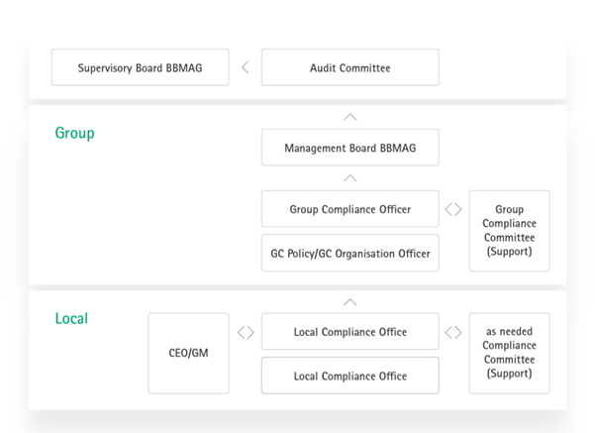596x433 pixels.
Task: Click the green Group section heading
Action: [x=75, y=133]
